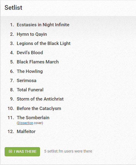136x165 pixels.
Task: Click the Devil's Blood song title
Action: [30, 53]
